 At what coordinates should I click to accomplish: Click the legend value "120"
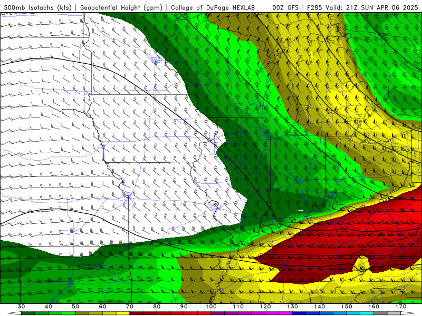click(x=265, y=307)
